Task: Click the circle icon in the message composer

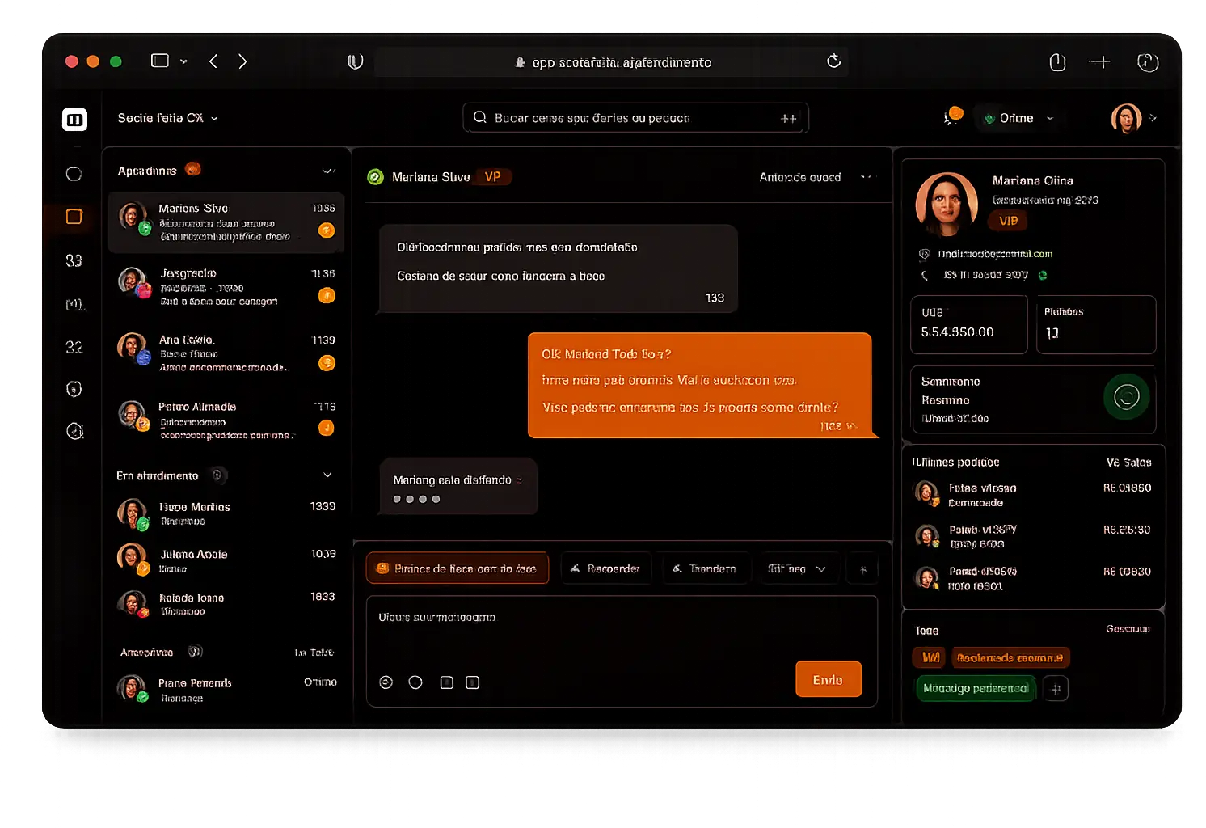Action: coord(415,682)
